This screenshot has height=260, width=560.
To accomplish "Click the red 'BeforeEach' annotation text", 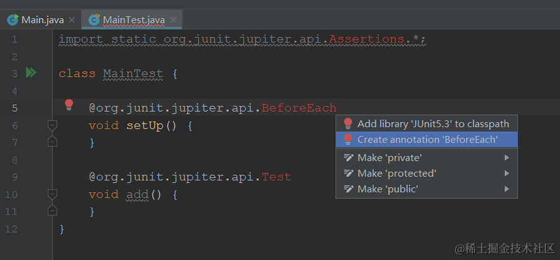I will click(299, 107).
